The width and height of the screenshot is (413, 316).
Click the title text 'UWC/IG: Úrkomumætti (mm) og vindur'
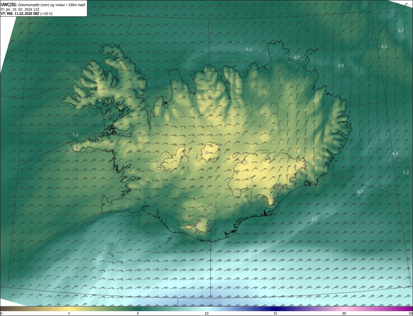click(x=43, y=5)
